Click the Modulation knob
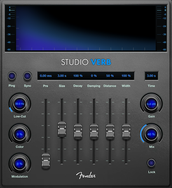 [x=19, y=164]
